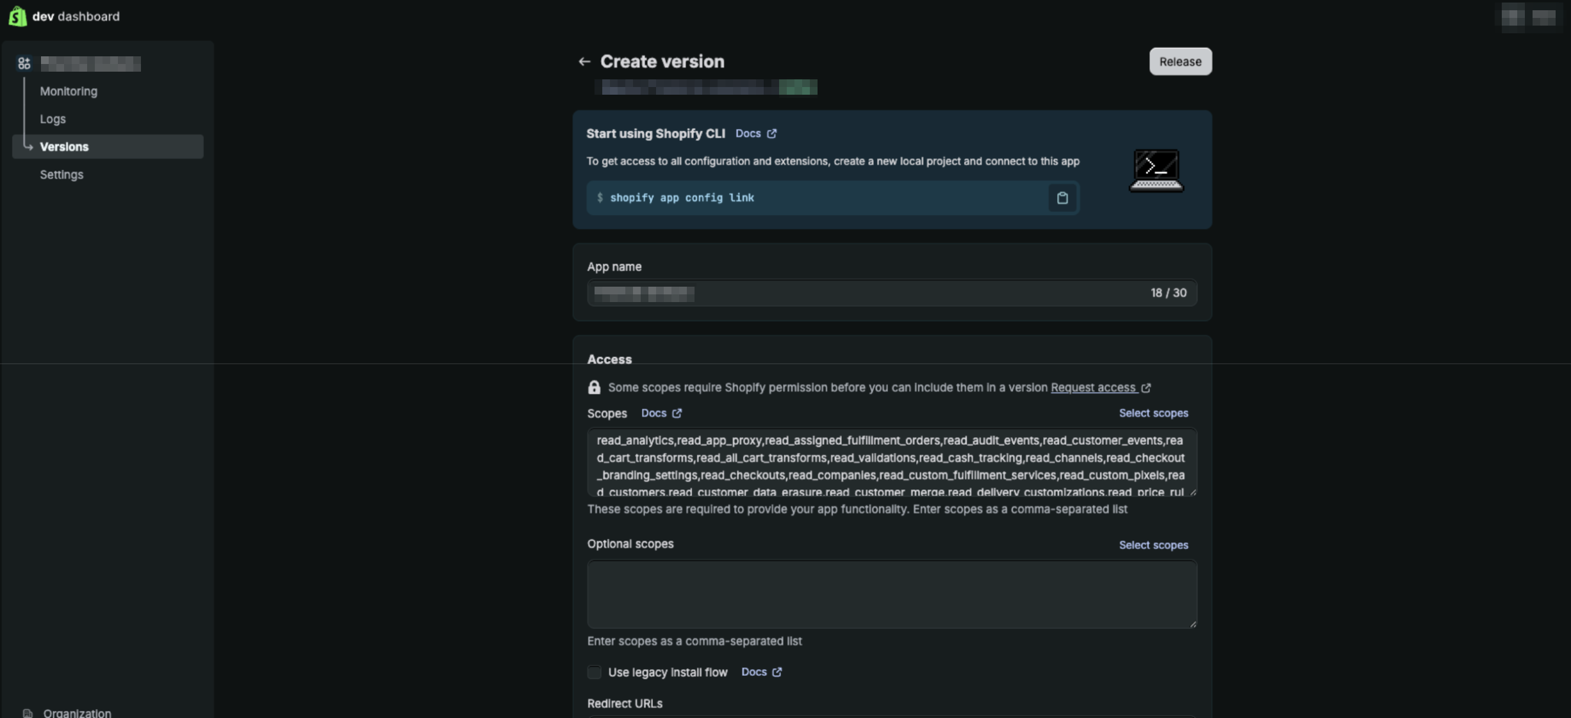Go back using the arrow beside Create version
This screenshot has height=718, width=1571.
point(584,61)
